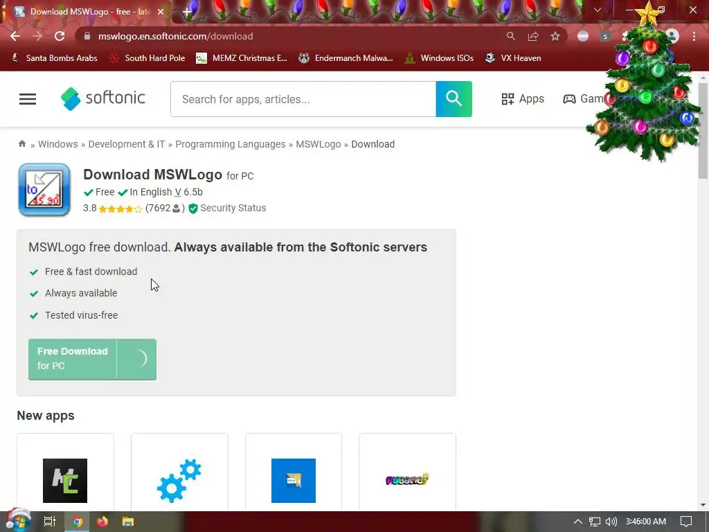709x532 pixels.
Task: Share this page using the share icon
Action: pos(532,36)
